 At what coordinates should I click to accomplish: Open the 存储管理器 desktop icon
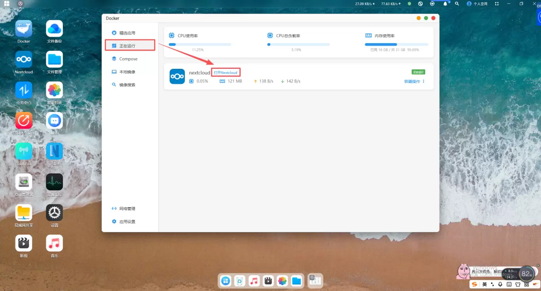coord(24,182)
